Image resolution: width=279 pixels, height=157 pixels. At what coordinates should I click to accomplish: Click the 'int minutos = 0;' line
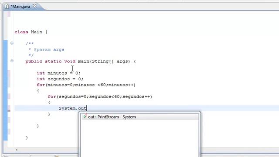[x=58, y=73]
